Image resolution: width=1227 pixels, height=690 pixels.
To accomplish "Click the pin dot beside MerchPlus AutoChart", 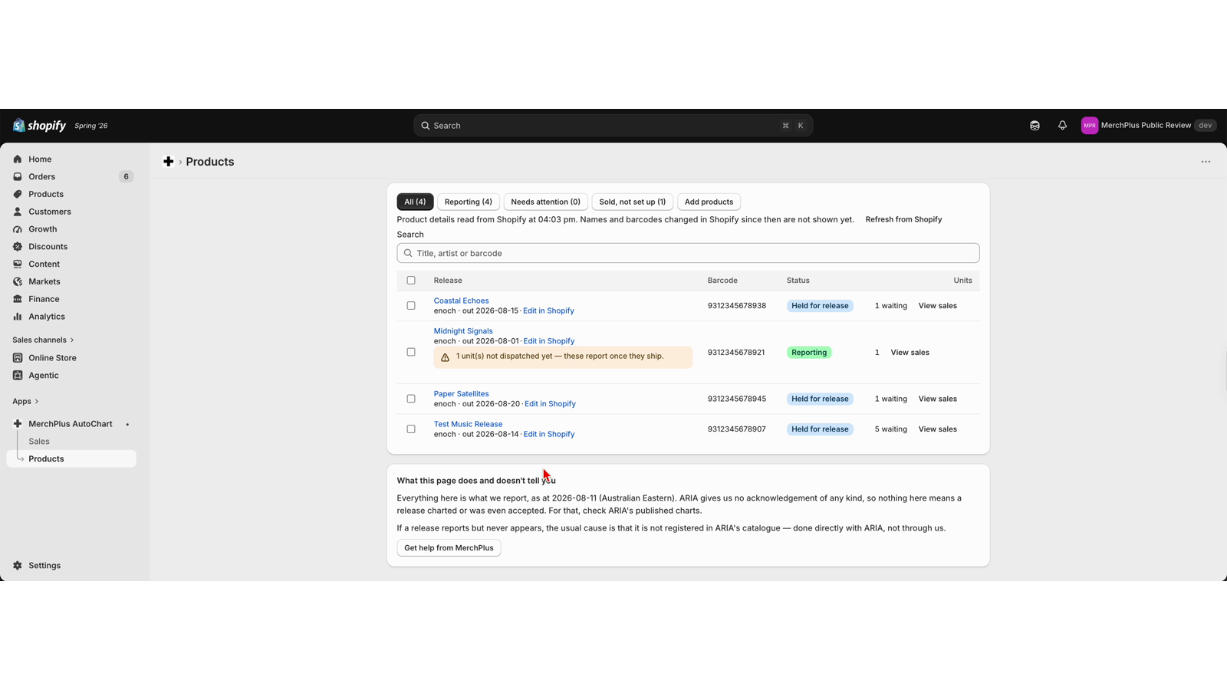I will (x=127, y=424).
